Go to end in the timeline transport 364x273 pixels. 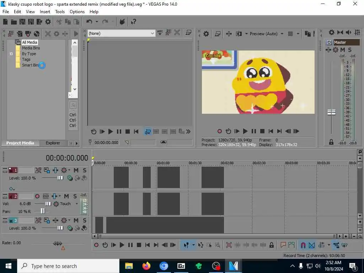[156, 245]
